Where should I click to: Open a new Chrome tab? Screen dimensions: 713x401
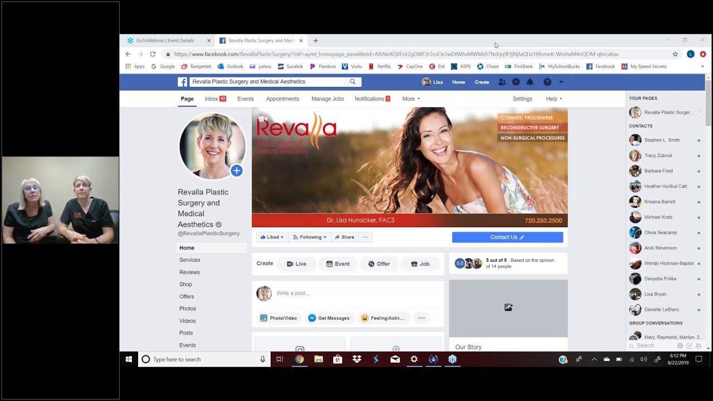pyautogui.click(x=315, y=41)
